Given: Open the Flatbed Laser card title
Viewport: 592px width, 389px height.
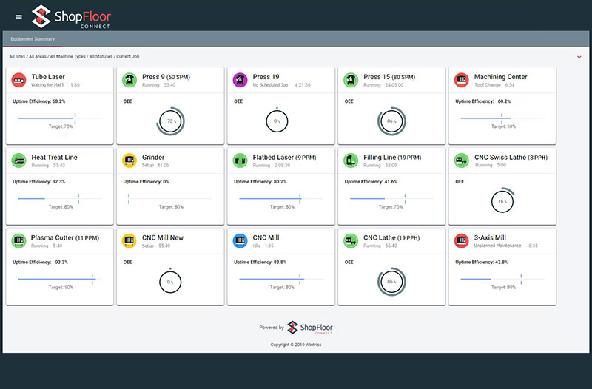Looking at the screenshot, I should [x=284, y=157].
